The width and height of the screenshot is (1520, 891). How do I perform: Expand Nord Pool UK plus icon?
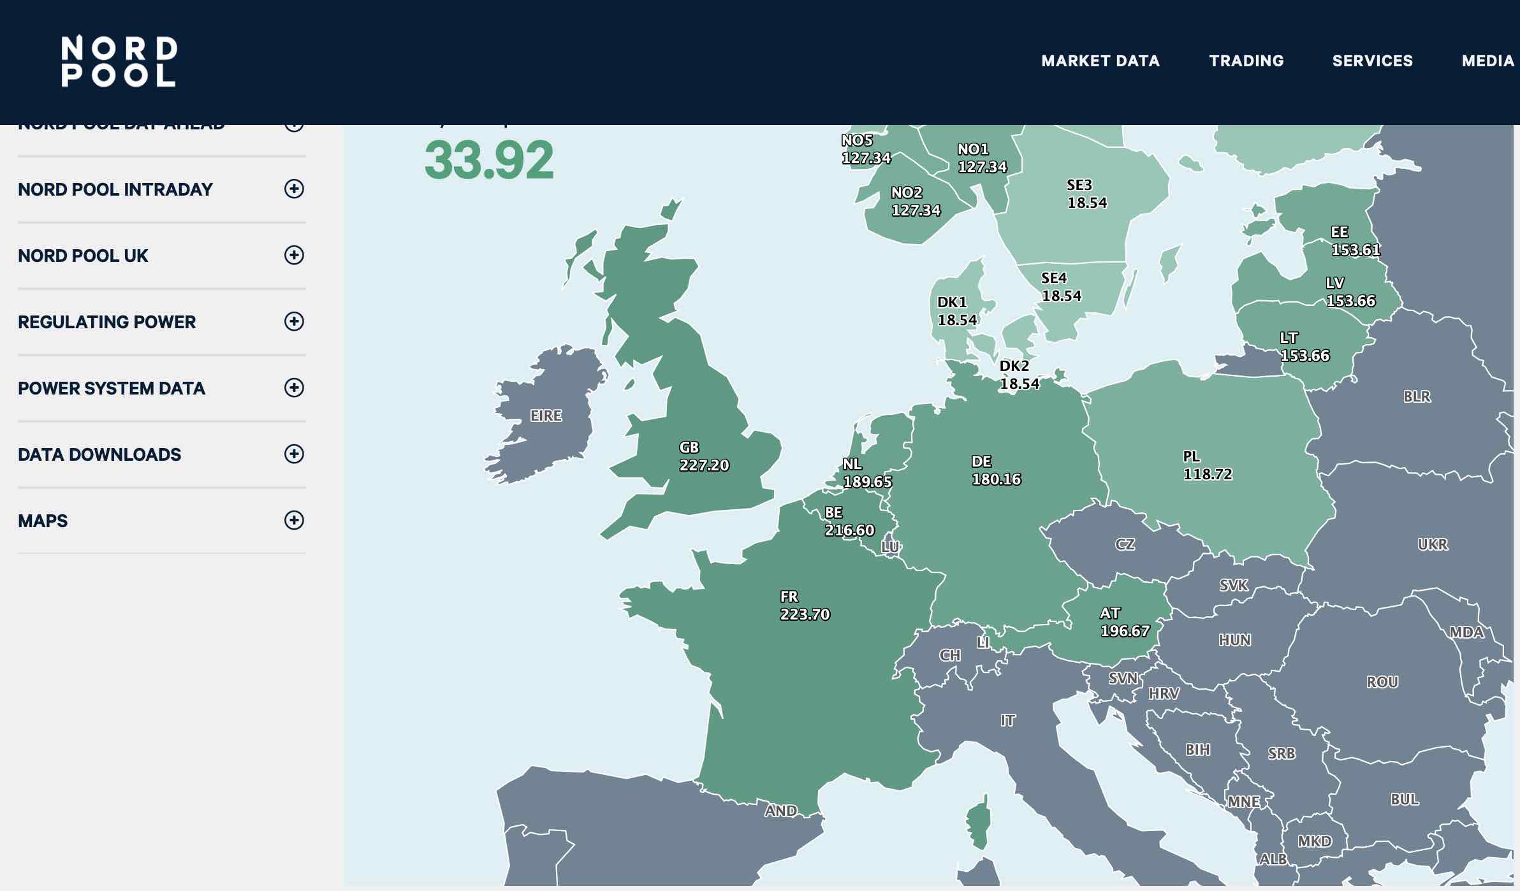tap(294, 256)
